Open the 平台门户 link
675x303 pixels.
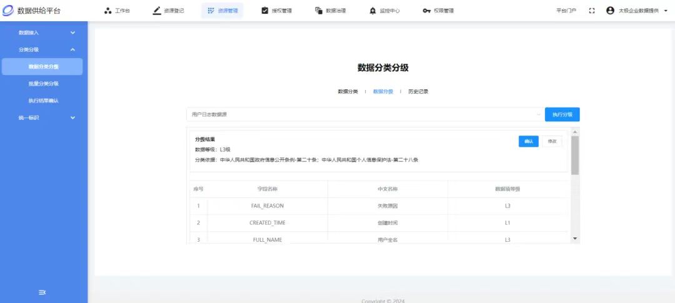(566, 11)
